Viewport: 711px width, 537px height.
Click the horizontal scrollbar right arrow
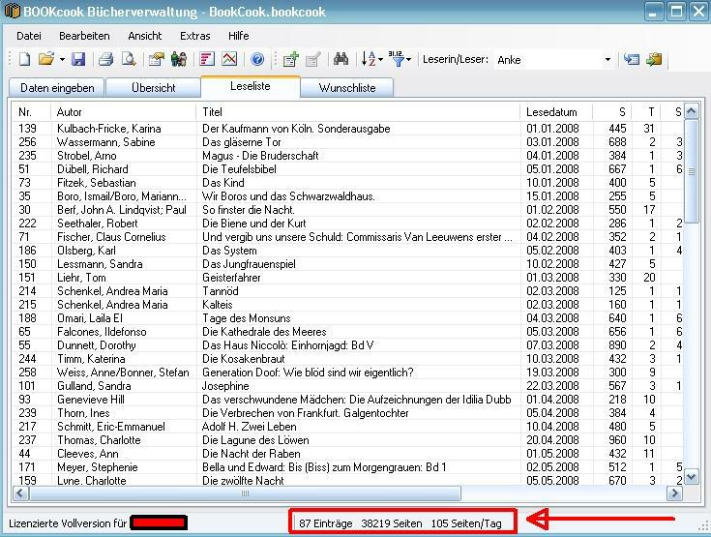[x=675, y=493]
